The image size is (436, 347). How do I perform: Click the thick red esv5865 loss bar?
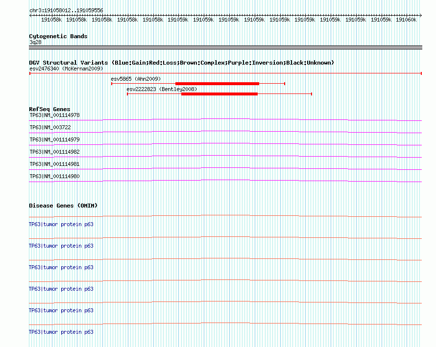pyautogui.click(x=217, y=84)
